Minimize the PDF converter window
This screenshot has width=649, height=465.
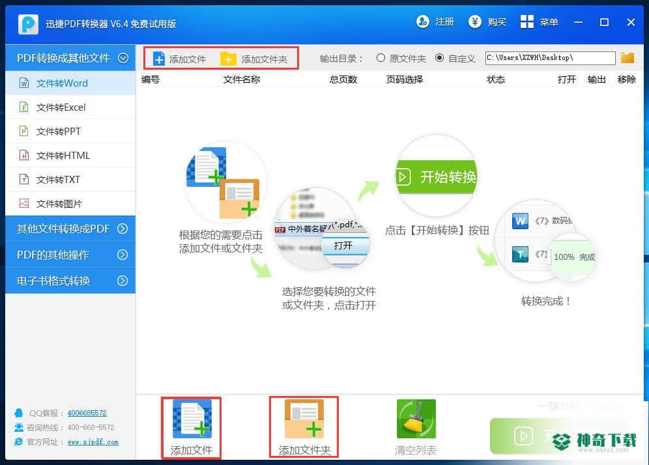coord(578,22)
